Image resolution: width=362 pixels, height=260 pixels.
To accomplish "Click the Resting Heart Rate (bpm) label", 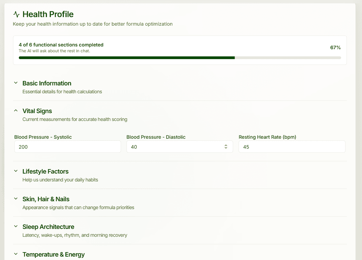I will point(267,137).
